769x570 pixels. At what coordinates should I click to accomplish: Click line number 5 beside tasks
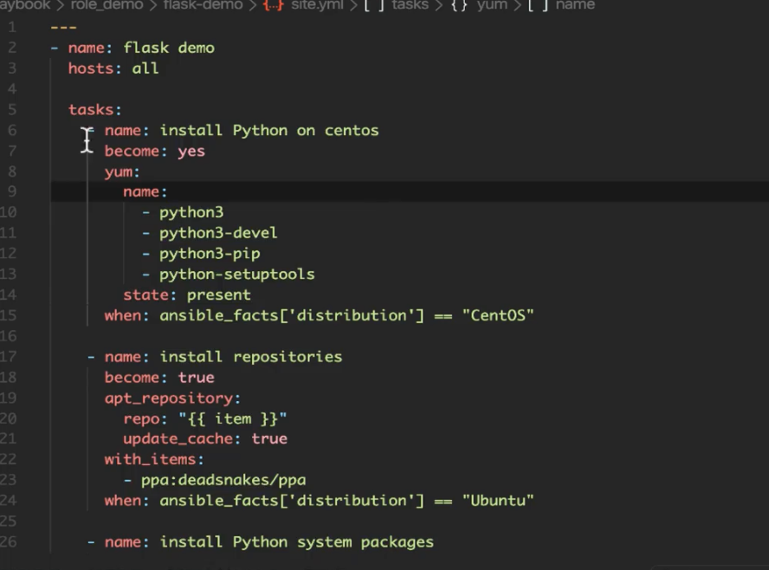click(x=12, y=110)
